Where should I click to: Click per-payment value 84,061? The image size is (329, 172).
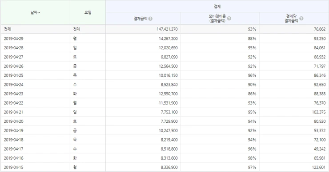(x=320, y=48)
